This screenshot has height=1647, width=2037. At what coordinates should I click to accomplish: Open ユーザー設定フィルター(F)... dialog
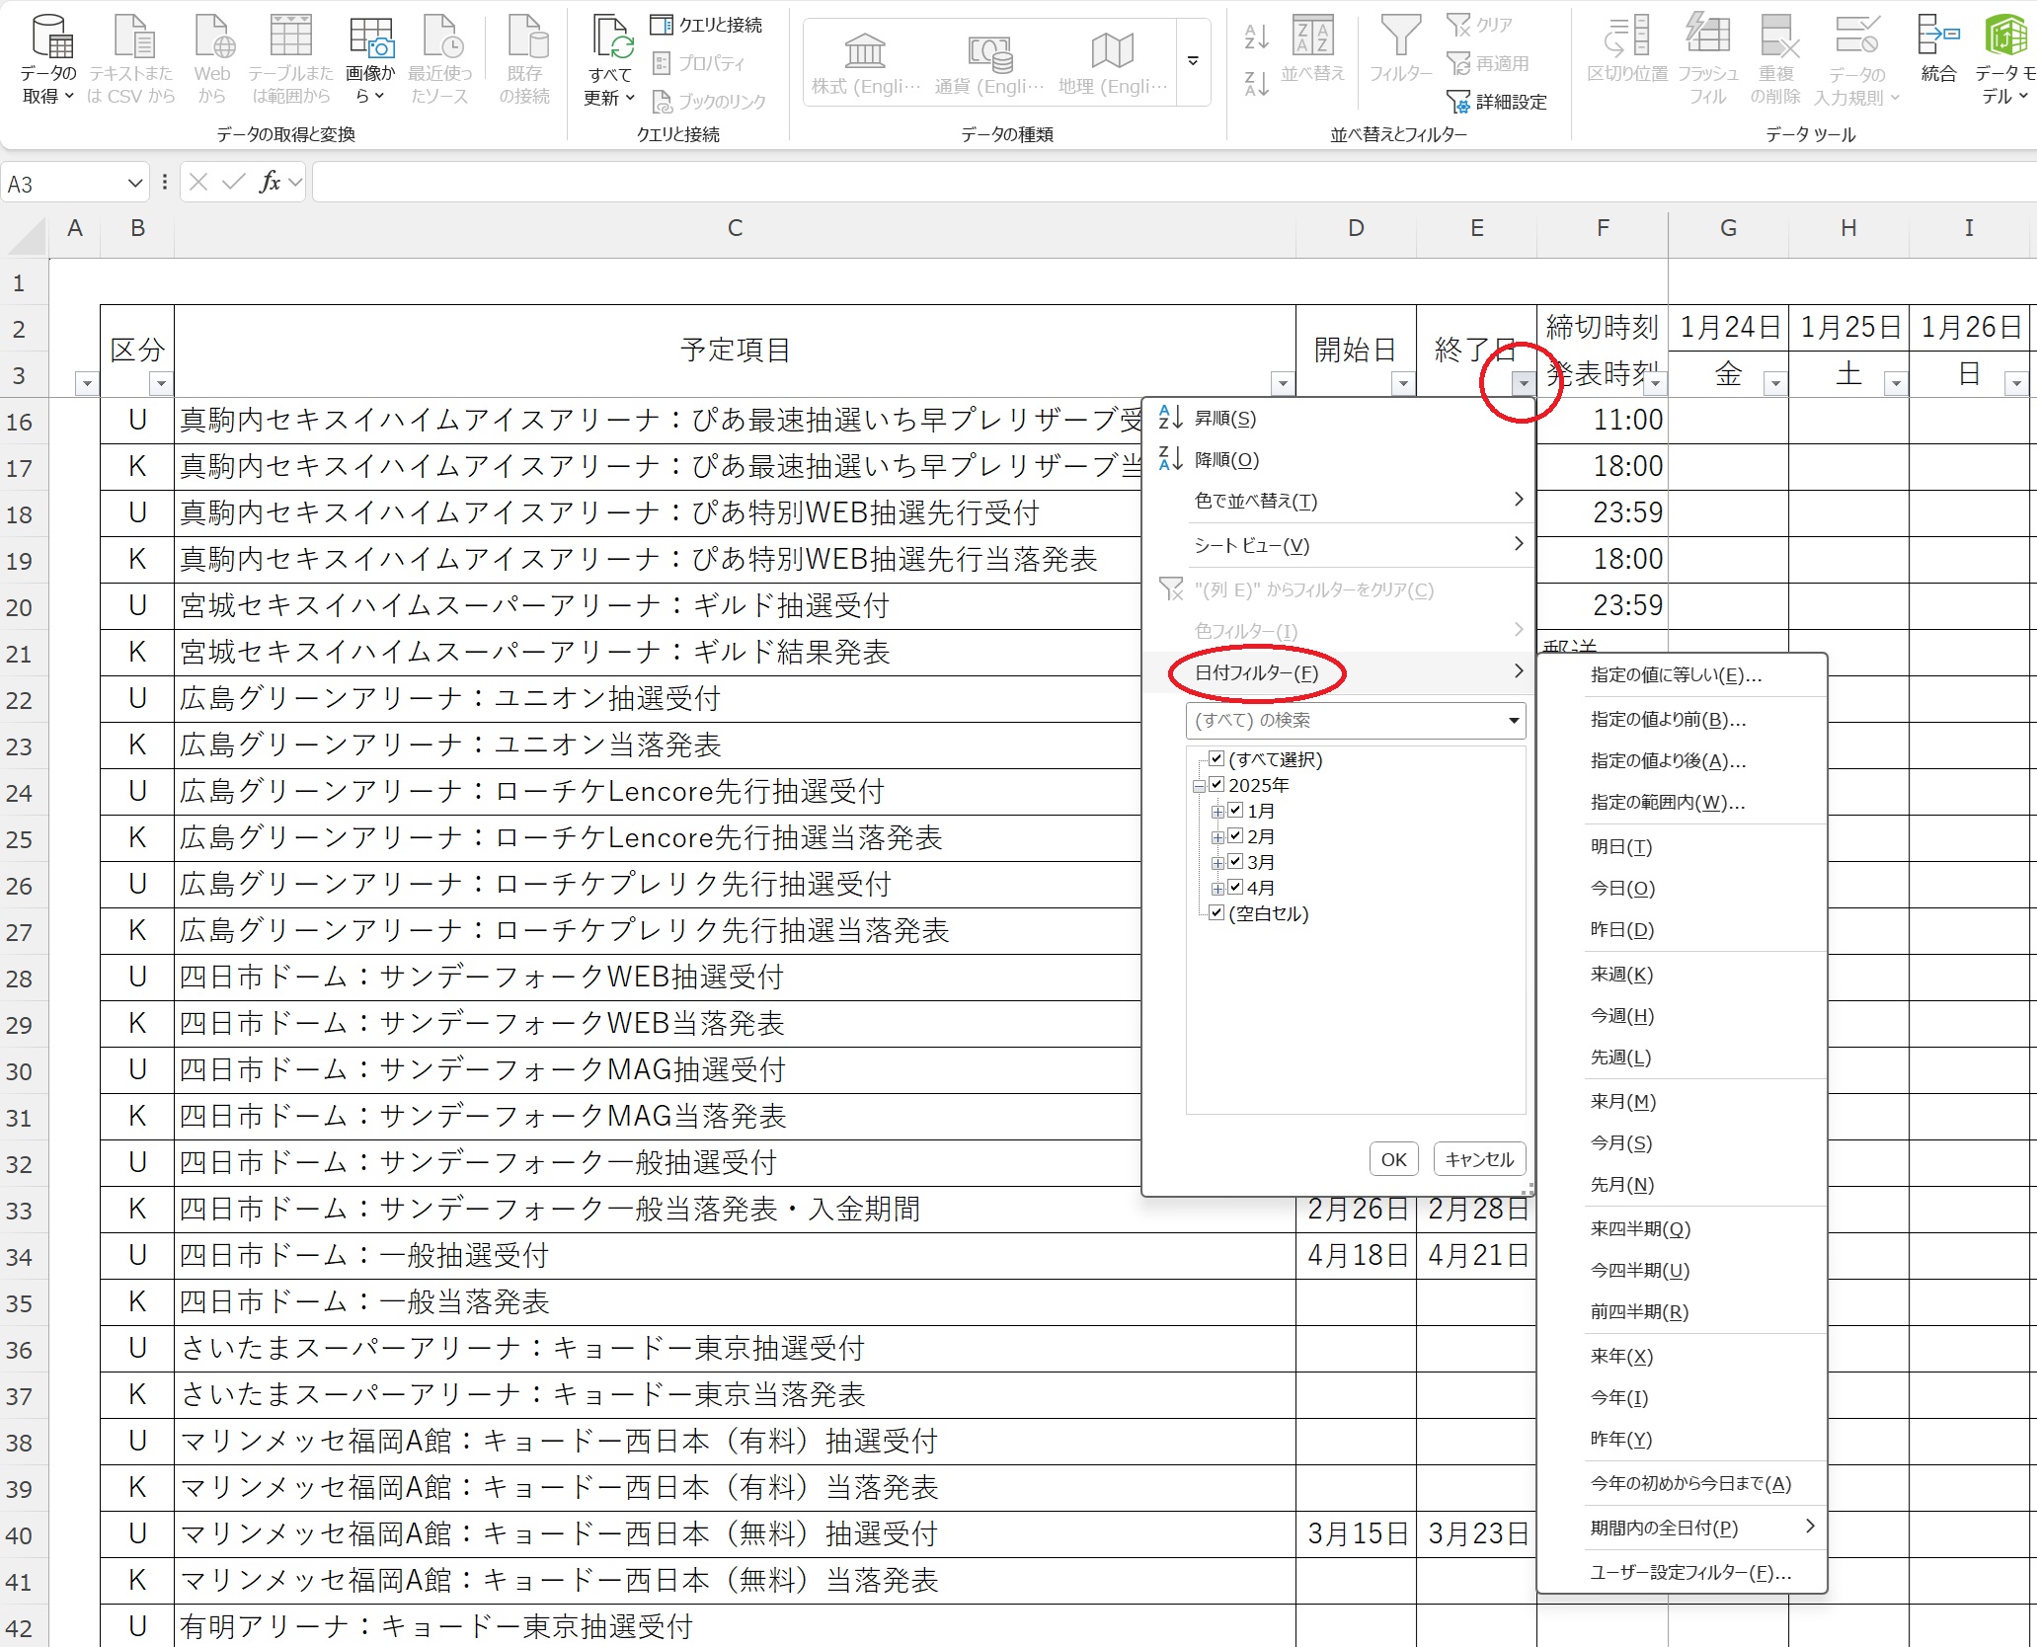point(1682,1573)
